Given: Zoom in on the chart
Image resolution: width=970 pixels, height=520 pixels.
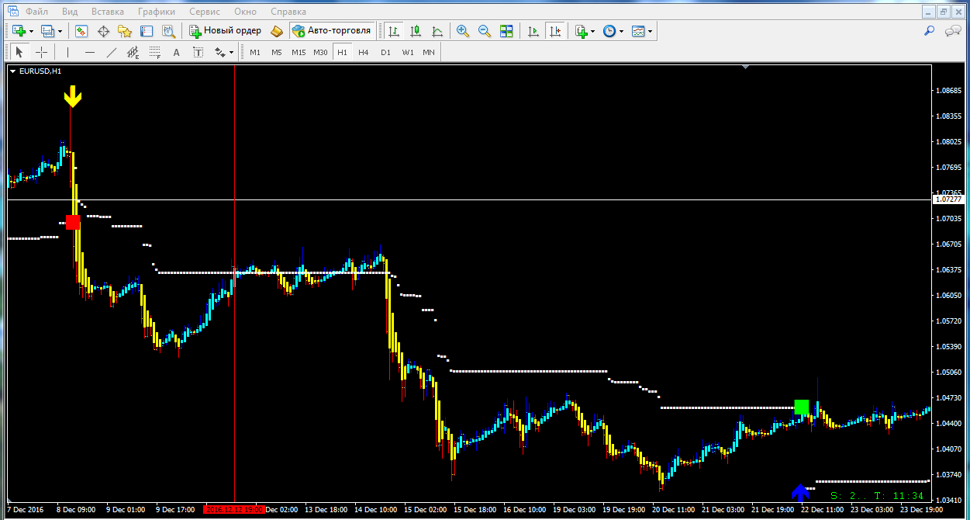Looking at the screenshot, I should [x=463, y=31].
